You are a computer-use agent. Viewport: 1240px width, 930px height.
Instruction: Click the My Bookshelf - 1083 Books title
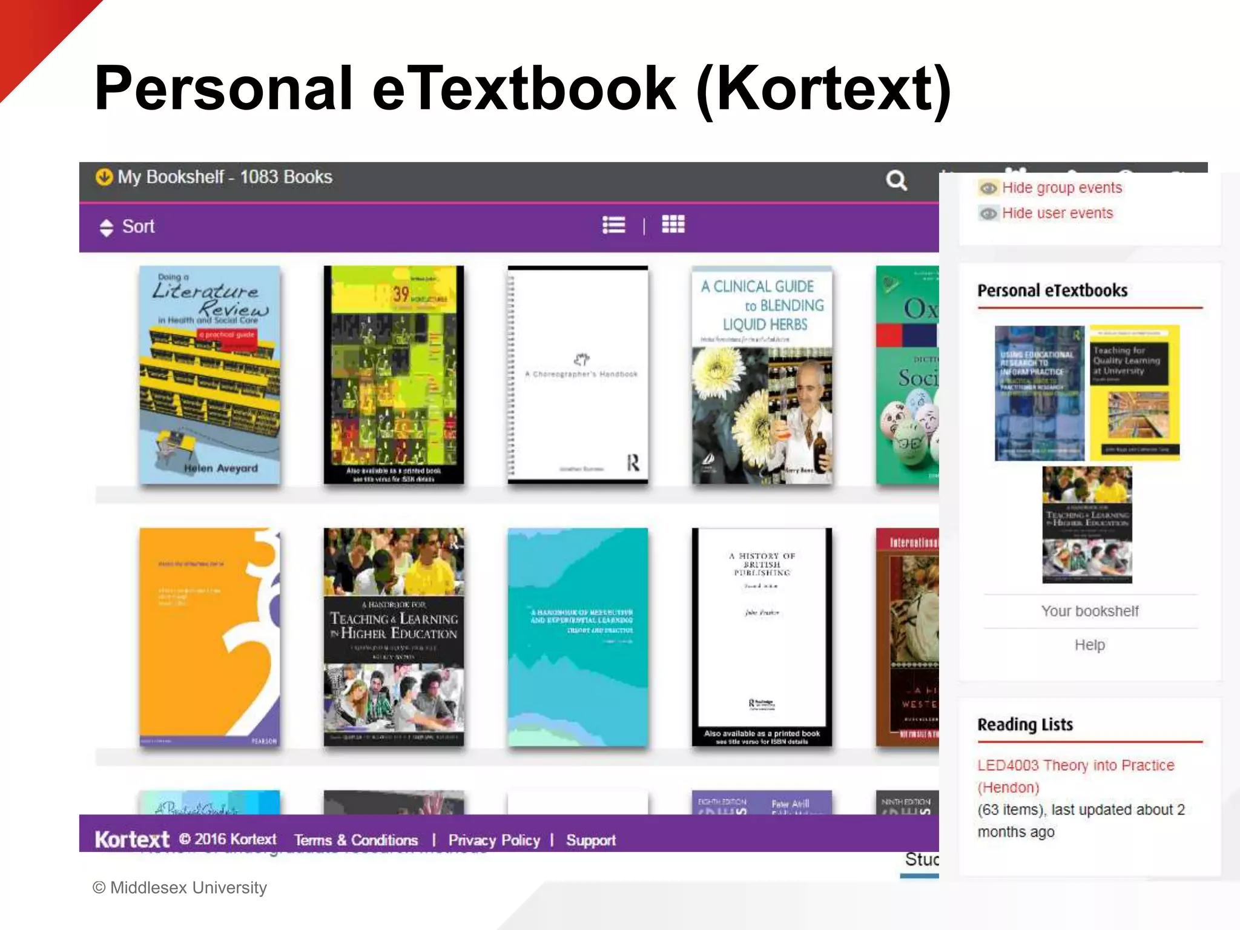tap(225, 177)
